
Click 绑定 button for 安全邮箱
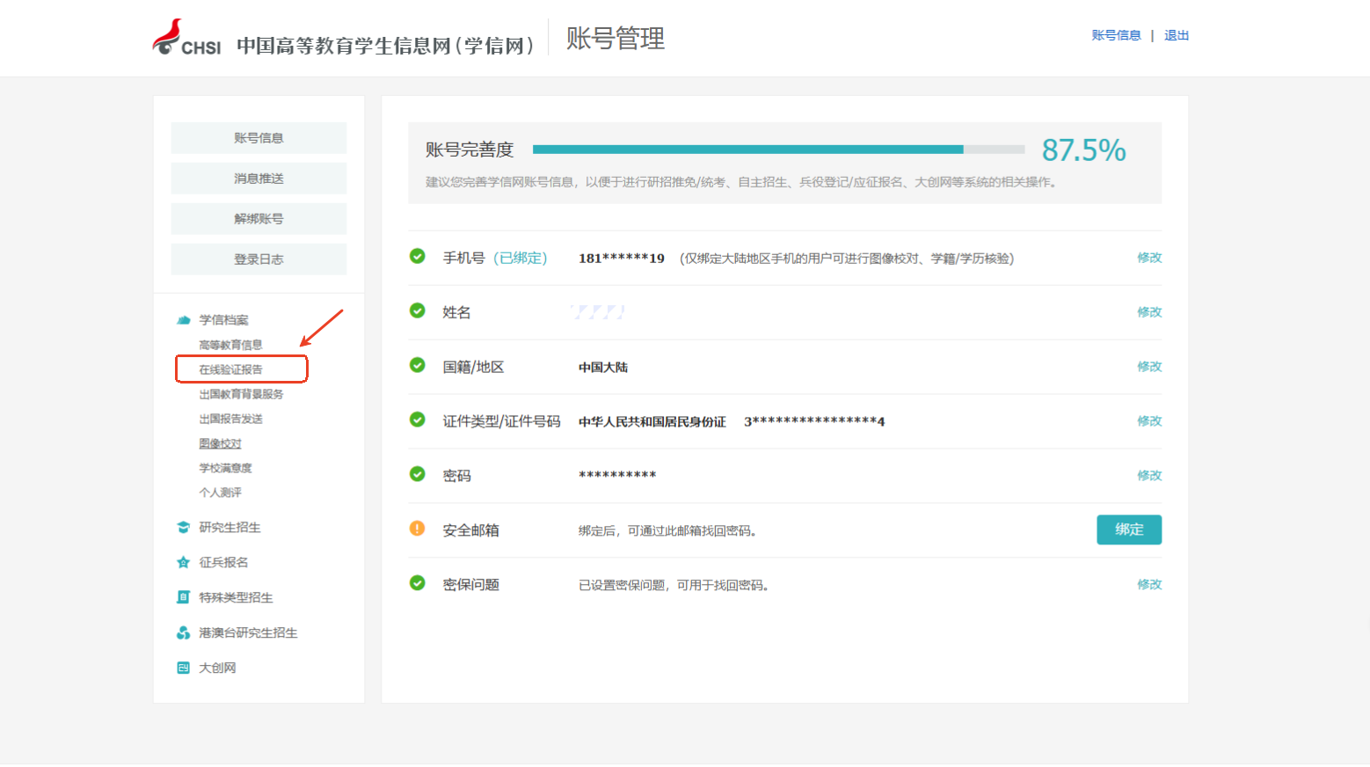[x=1129, y=530]
